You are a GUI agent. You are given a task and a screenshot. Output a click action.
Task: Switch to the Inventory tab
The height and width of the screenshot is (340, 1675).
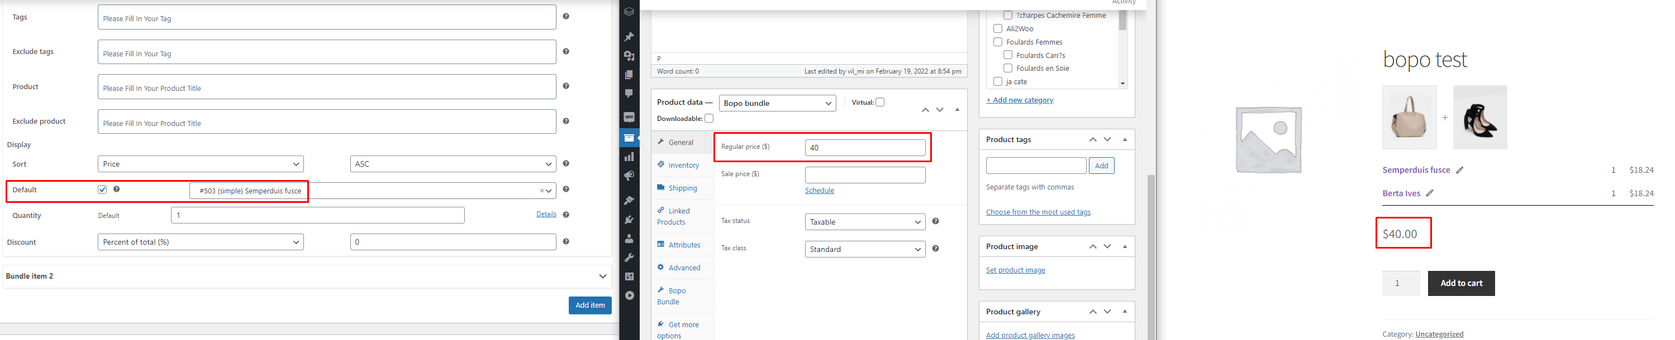click(683, 165)
